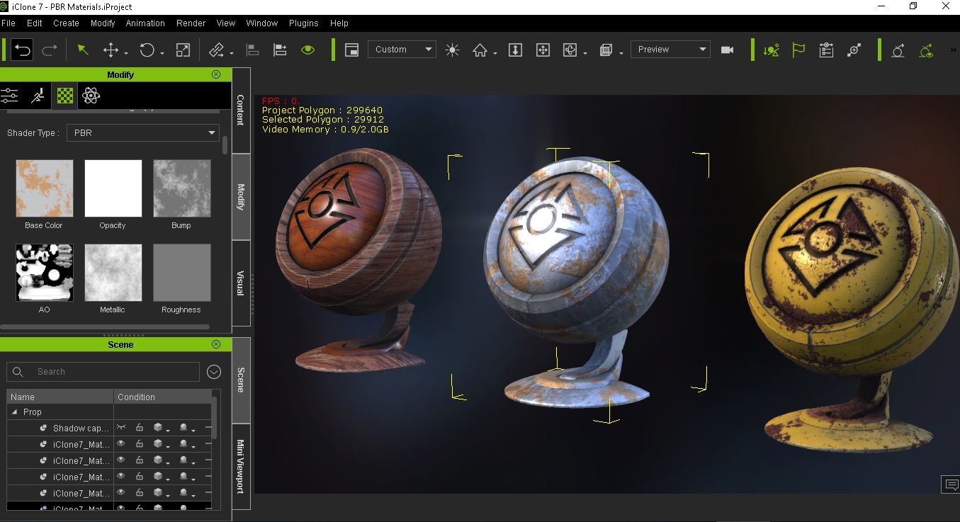Open the checkerboard Material tab
This screenshot has width=960, height=522.
coord(65,96)
